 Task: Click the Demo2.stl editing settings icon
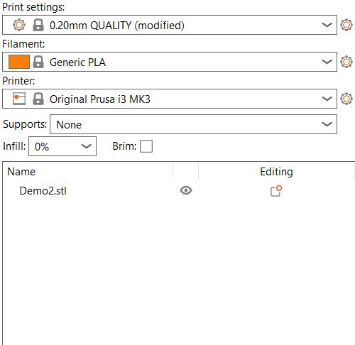click(x=276, y=191)
